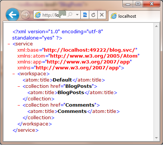The height and width of the screenshot is (145, 163).
Task: Click the IE icon on localhost tab
Action: 114,16
